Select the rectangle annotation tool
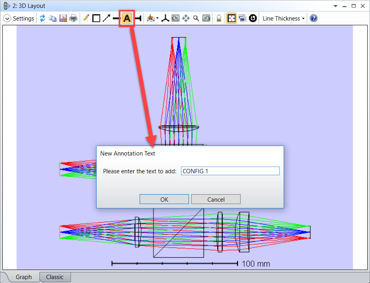 96,19
